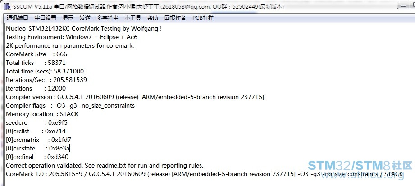Click the 'Total time (secs): 58.371000' line

click(45, 71)
